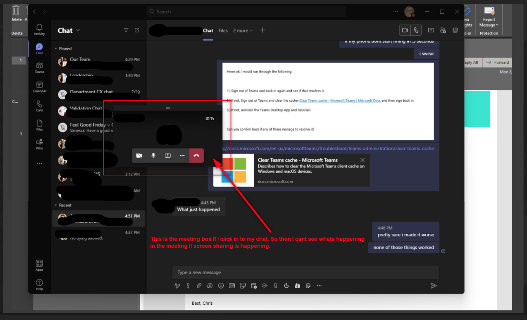Open the Apps store icon

tap(39, 265)
